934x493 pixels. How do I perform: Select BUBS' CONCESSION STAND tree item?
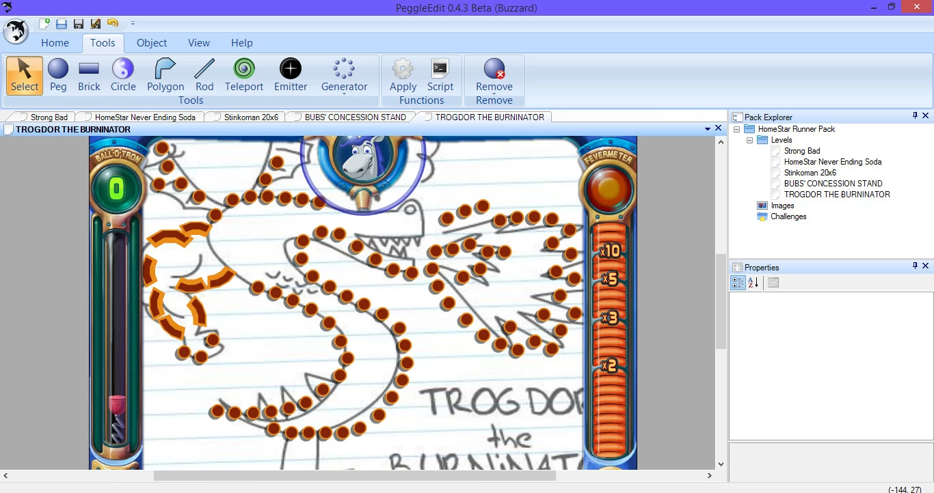(x=833, y=184)
